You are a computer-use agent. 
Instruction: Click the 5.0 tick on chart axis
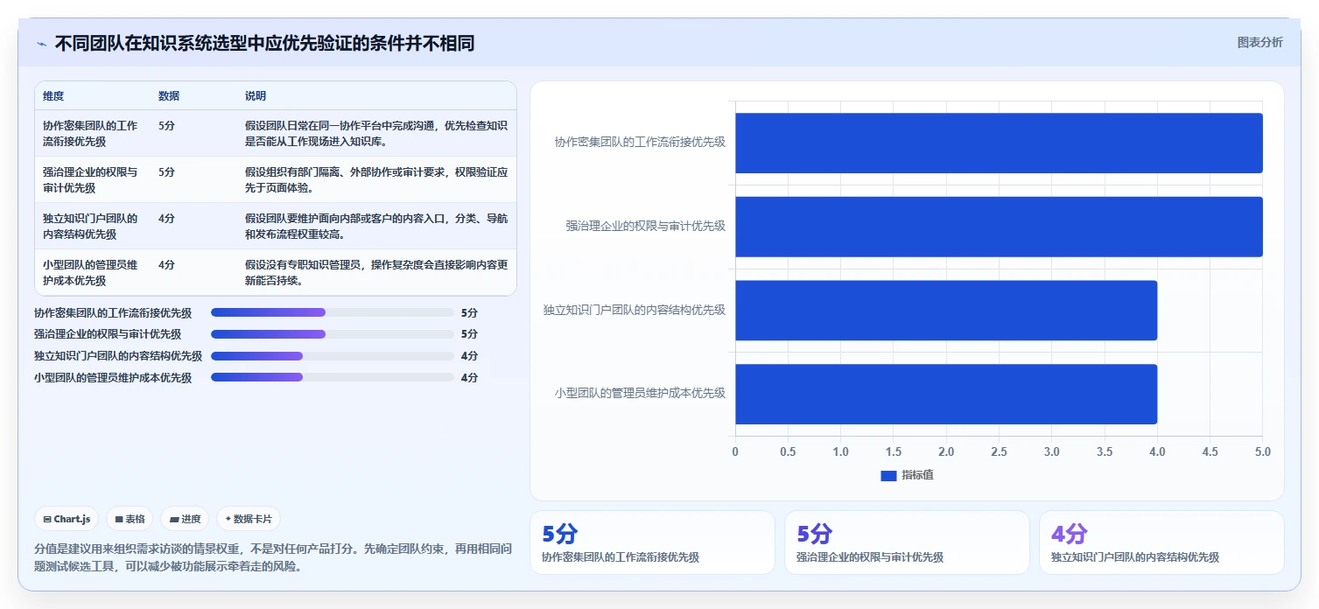coord(1262,452)
